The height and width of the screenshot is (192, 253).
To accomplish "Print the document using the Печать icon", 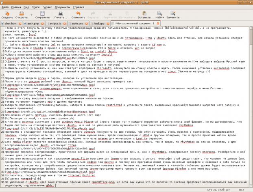I will click(x=61, y=14).
